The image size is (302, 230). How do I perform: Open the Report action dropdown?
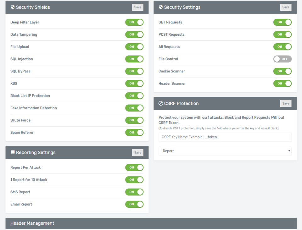click(x=225, y=151)
